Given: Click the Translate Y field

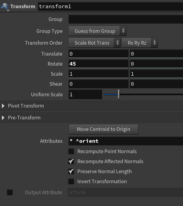Looking at the screenshot, I should point(156,54).
